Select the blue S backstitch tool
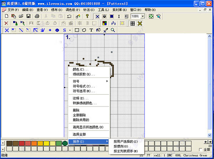The height and width of the screenshot is (159, 214). tap(65, 30)
